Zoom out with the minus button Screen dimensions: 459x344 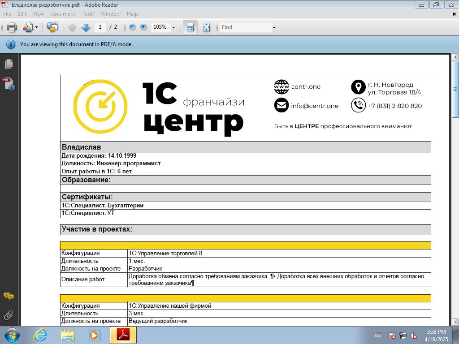click(132, 27)
